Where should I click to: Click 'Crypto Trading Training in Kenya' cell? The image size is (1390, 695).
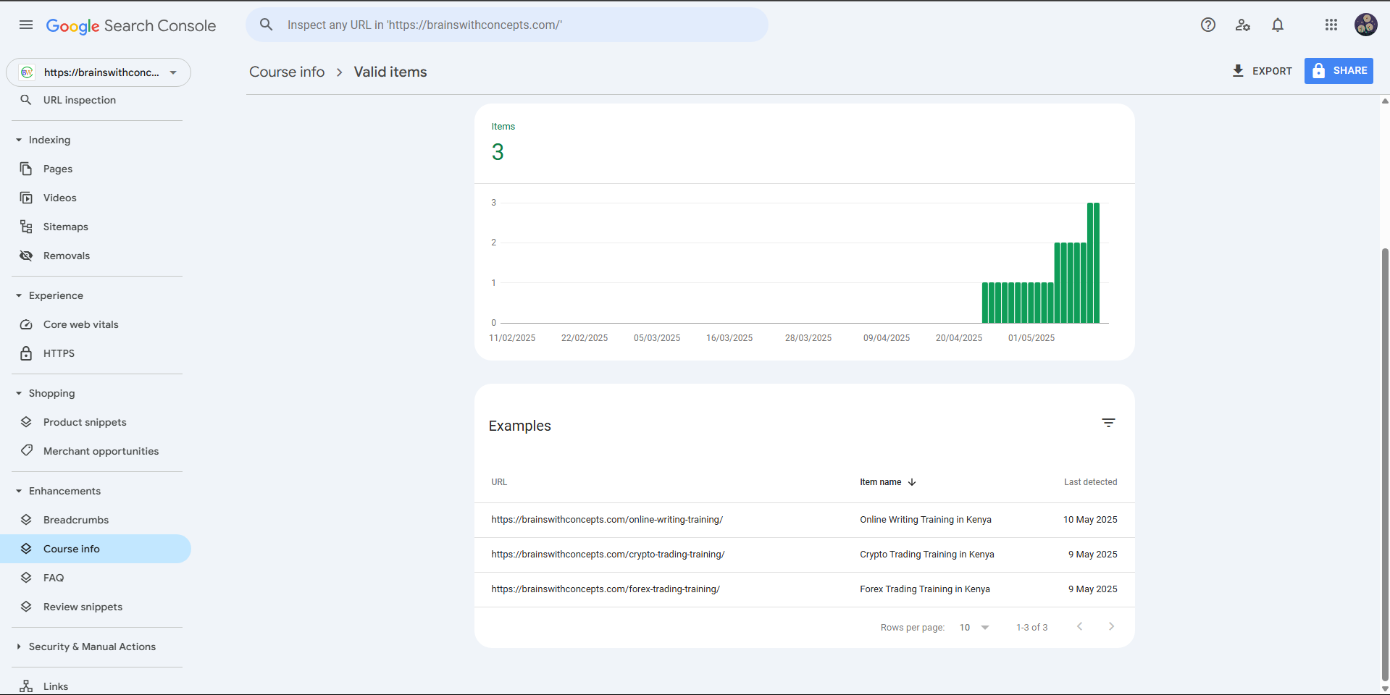coord(927,555)
